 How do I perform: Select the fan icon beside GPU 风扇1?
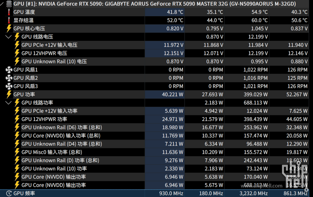click(x=9, y=70)
